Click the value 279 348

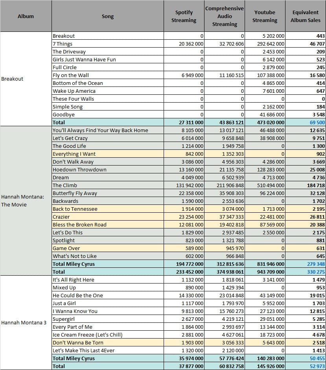click(x=306, y=264)
